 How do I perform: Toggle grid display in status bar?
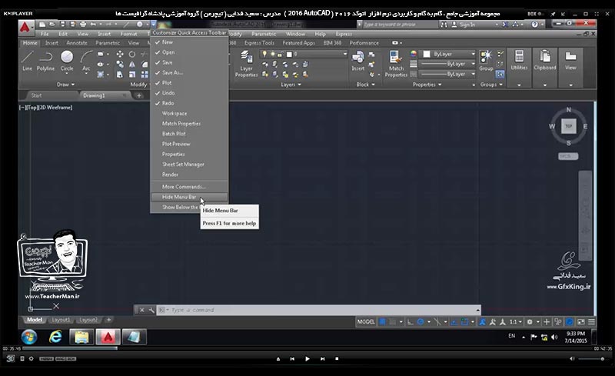point(382,322)
